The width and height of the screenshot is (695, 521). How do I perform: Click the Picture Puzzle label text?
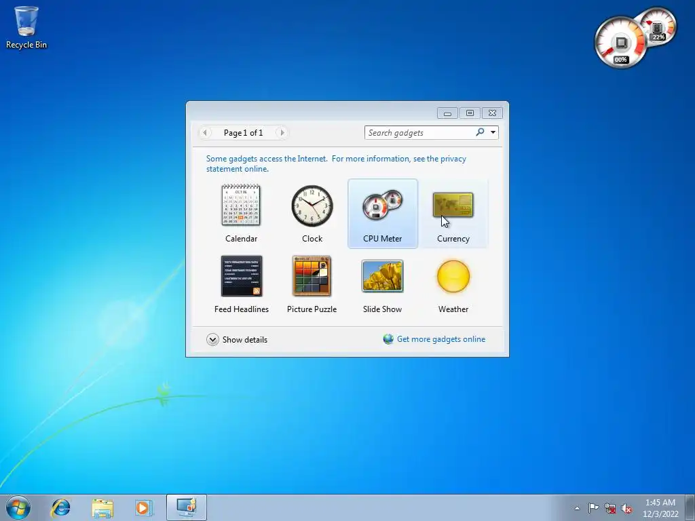point(312,309)
